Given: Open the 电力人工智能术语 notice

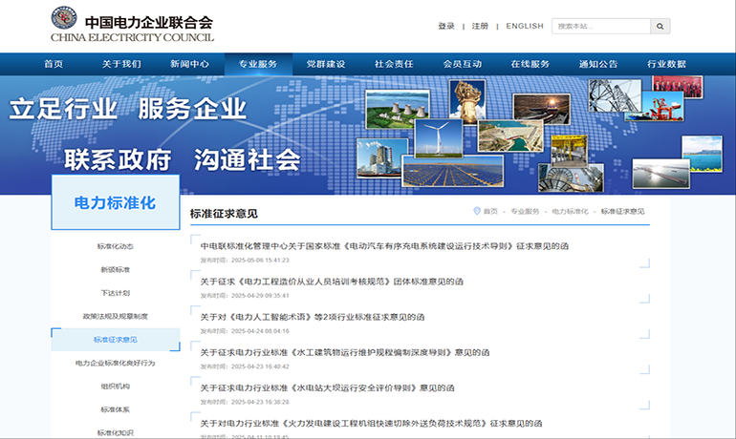Looking at the screenshot, I should tap(313, 317).
